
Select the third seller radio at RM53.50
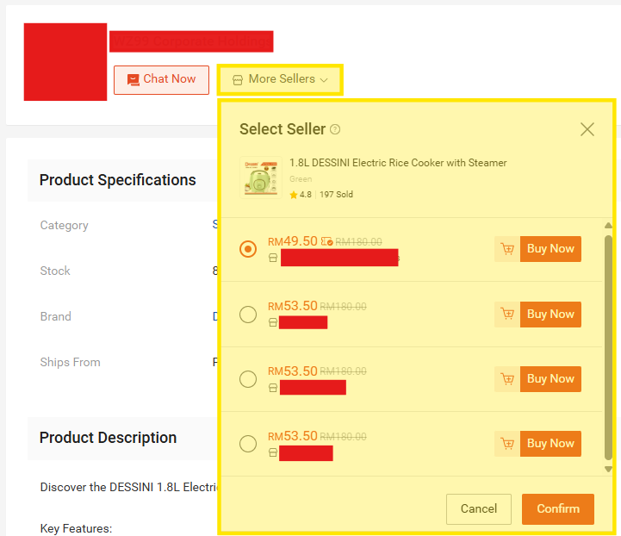tap(248, 379)
